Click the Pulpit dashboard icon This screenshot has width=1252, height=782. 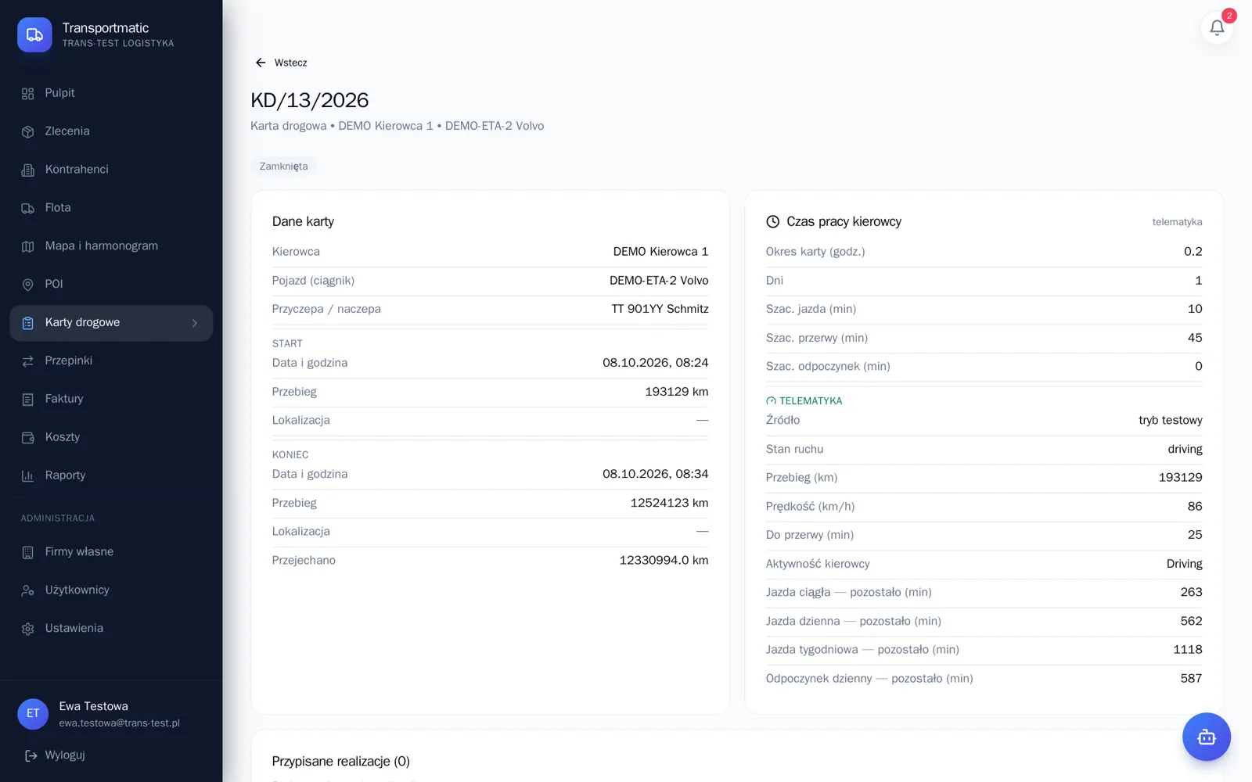coord(28,94)
